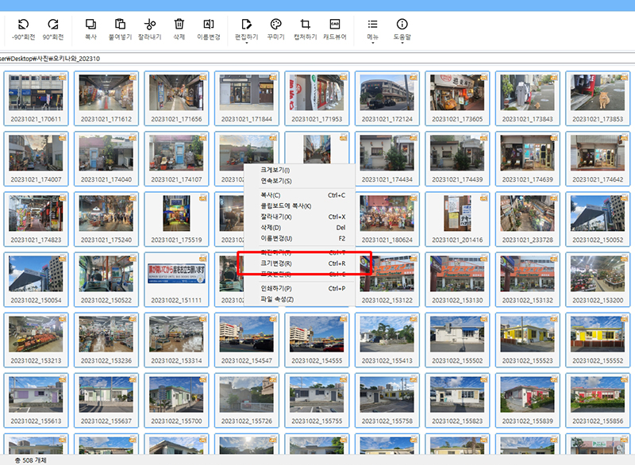The width and height of the screenshot is (635, 465).
Task: Select thumbnail 20231022_154547
Action: click(x=247, y=340)
